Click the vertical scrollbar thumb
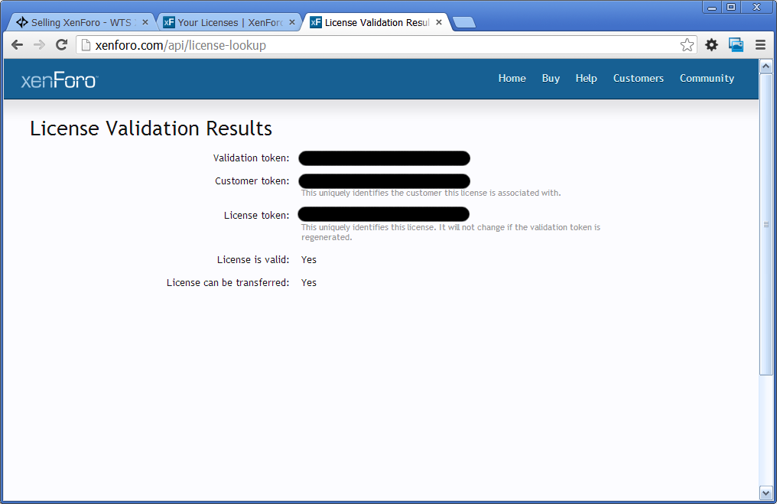 [x=766, y=224]
